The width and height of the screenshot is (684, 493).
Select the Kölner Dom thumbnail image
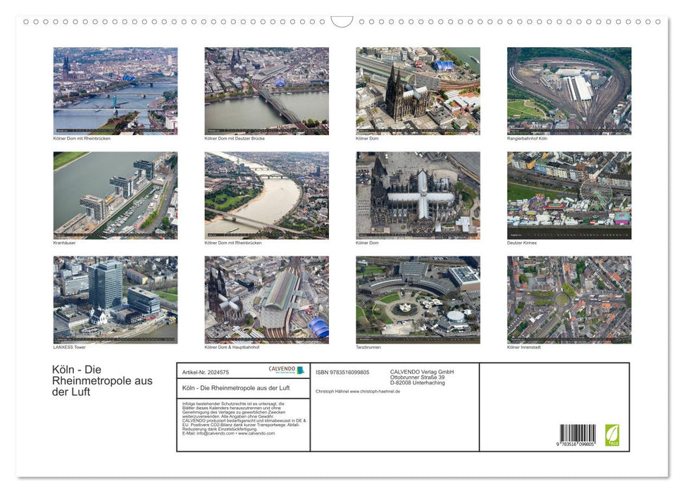pyautogui.click(x=416, y=90)
